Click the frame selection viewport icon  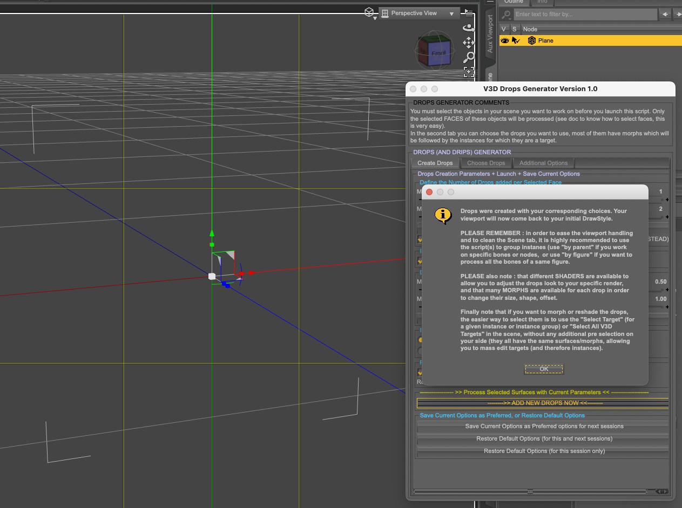[469, 71]
